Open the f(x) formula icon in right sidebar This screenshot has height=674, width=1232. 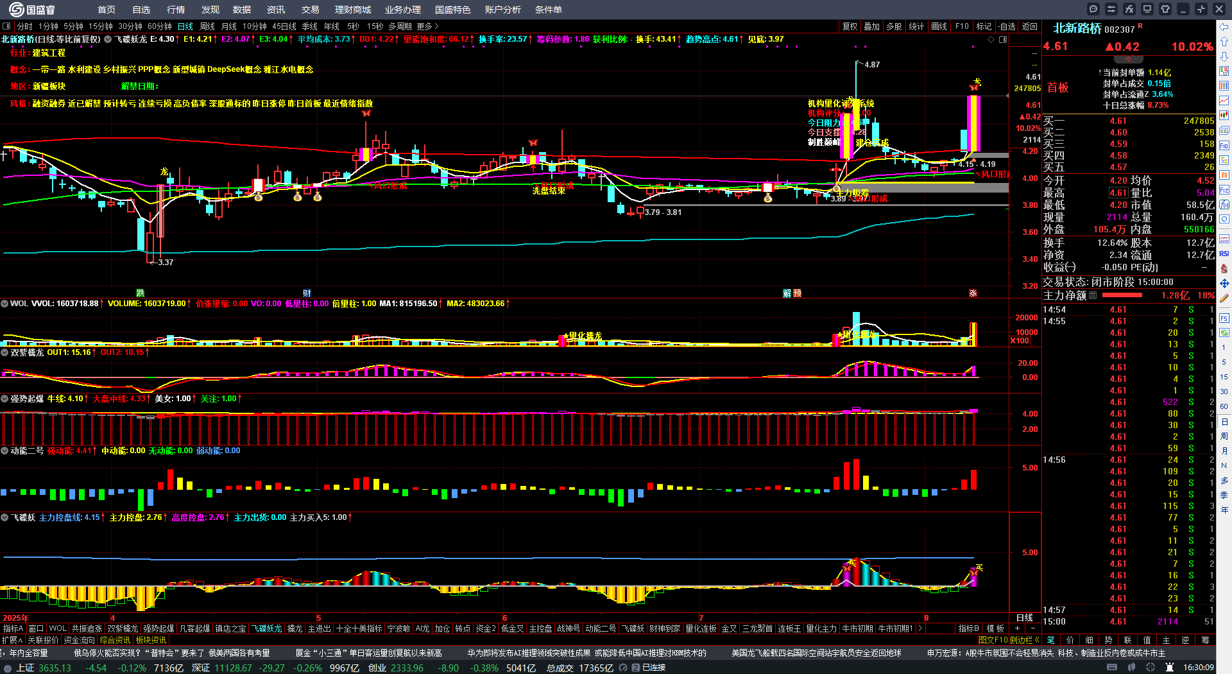pos(1224,205)
